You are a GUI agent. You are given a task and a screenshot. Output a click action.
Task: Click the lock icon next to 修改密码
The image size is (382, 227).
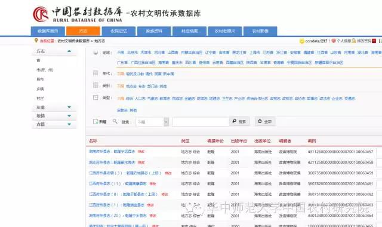pyautogui.click(x=354, y=41)
